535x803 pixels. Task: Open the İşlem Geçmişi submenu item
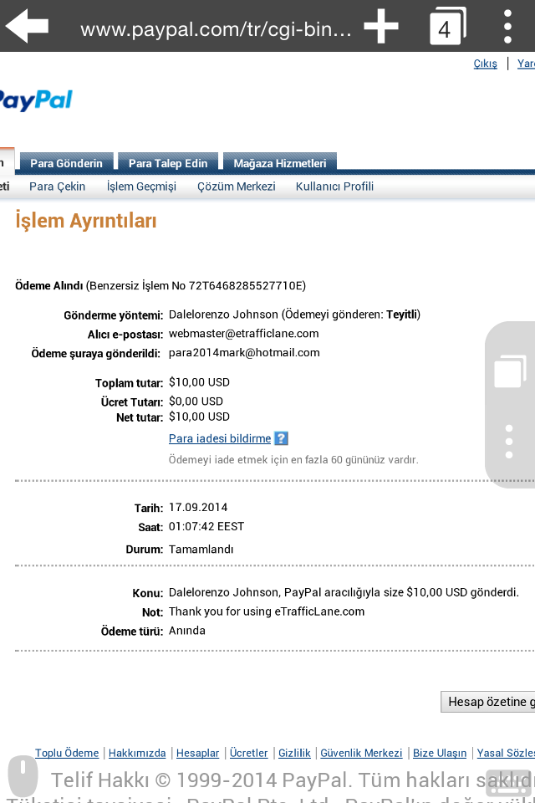141,187
